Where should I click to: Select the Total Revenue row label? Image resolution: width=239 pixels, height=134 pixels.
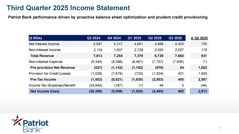[x=42, y=56]
